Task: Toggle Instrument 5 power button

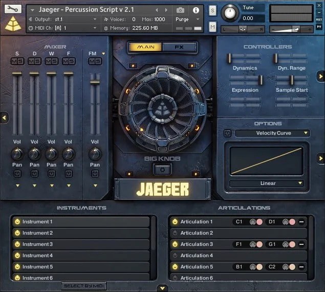Action: click(17, 267)
